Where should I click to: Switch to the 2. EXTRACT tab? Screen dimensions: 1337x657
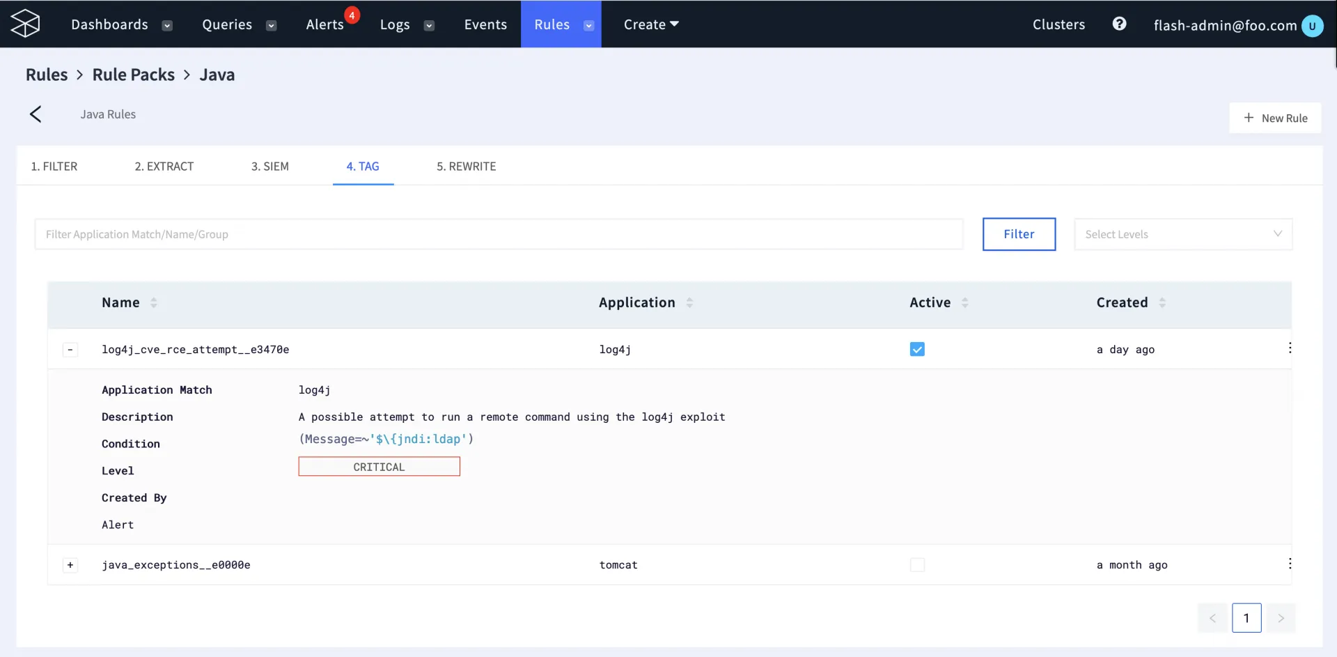[164, 167]
